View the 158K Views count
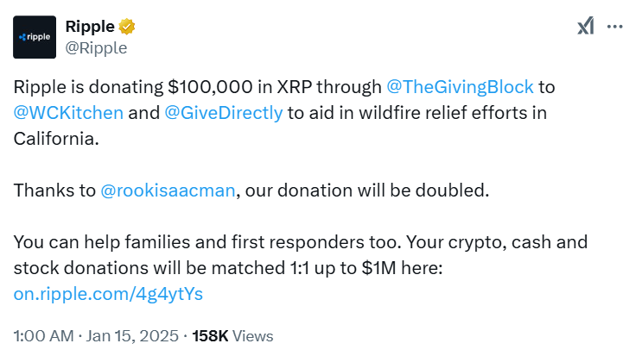This screenshot has height=356, width=642. coord(232,336)
